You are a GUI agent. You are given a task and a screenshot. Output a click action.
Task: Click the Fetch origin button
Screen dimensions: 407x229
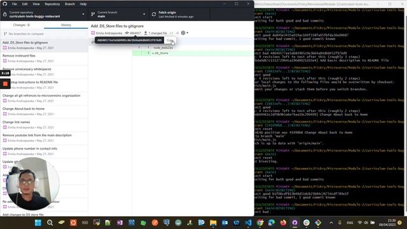[179, 14]
